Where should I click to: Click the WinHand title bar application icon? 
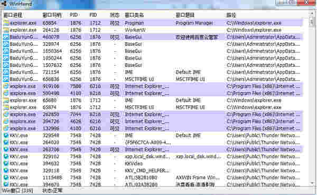[x=4, y=4]
